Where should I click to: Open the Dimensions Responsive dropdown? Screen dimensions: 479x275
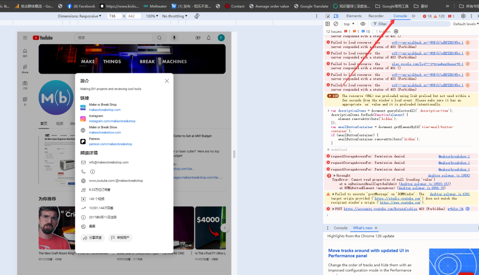coord(80,16)
